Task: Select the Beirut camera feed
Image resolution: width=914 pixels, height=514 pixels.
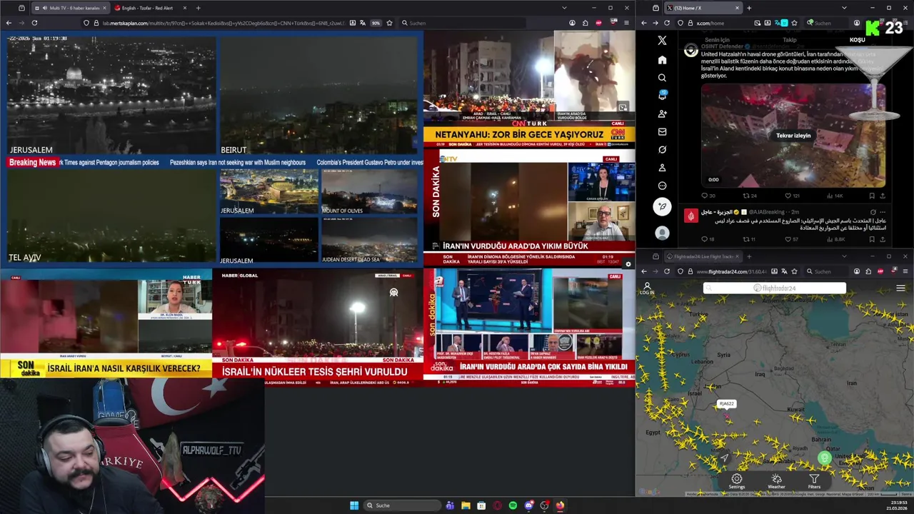Action: pyautogui.click(x=318, y=95)
